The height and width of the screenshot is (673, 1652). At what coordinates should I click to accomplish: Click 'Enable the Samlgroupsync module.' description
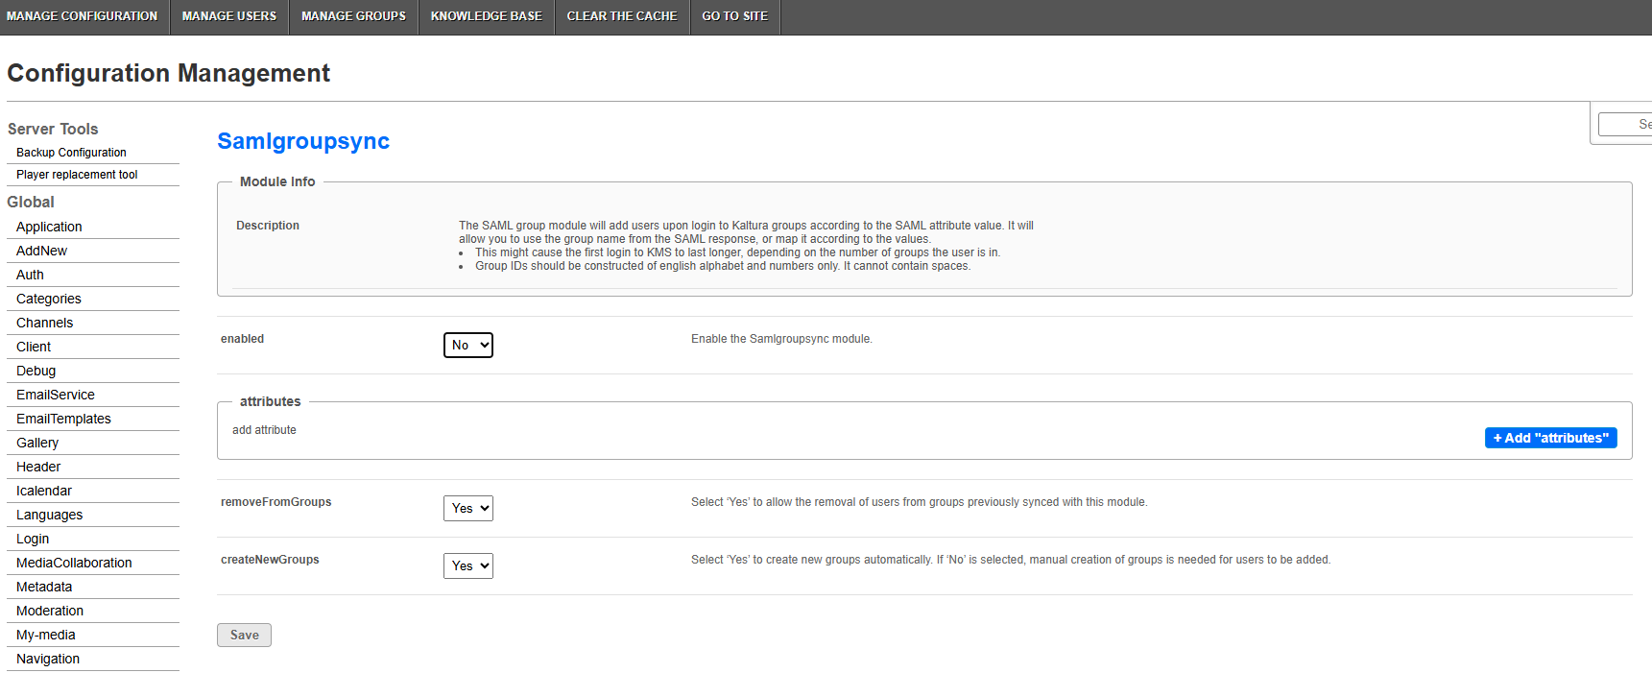[x=781, y=339]
